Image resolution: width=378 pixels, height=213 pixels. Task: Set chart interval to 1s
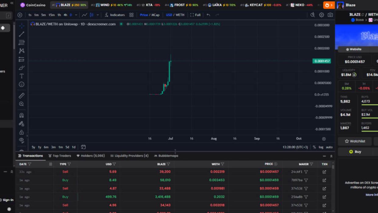pos(30,15)
